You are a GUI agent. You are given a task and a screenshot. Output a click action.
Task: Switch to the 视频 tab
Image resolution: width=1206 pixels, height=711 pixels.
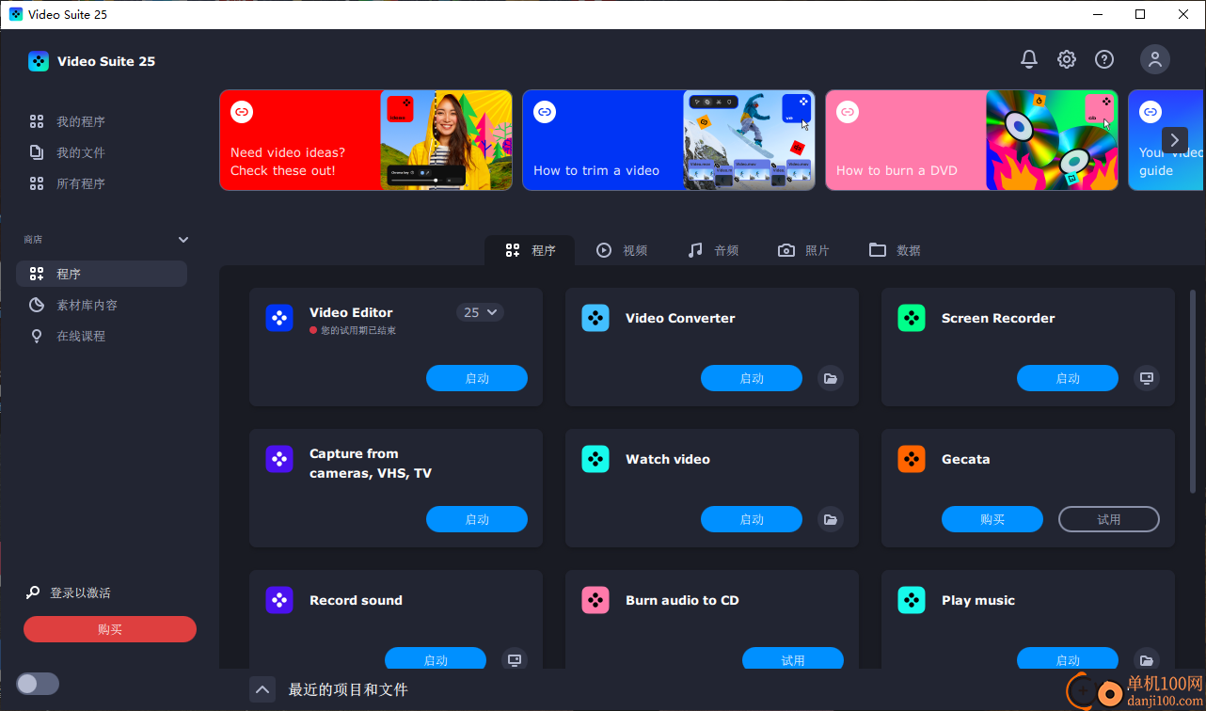pos(622,250)
